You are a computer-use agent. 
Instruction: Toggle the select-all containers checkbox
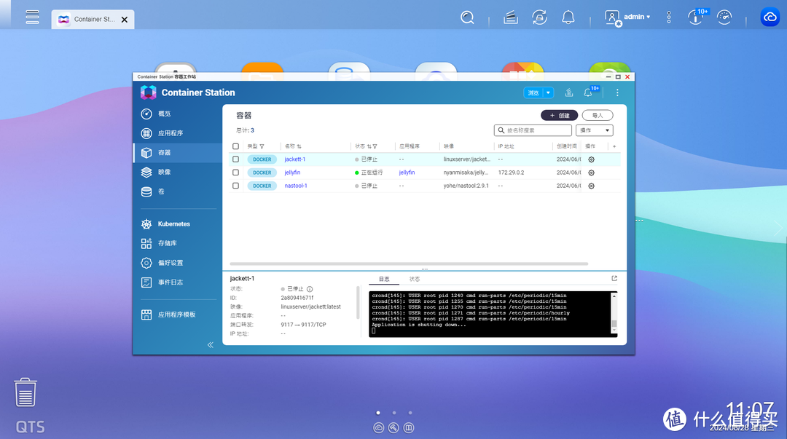tap(235, 146)
